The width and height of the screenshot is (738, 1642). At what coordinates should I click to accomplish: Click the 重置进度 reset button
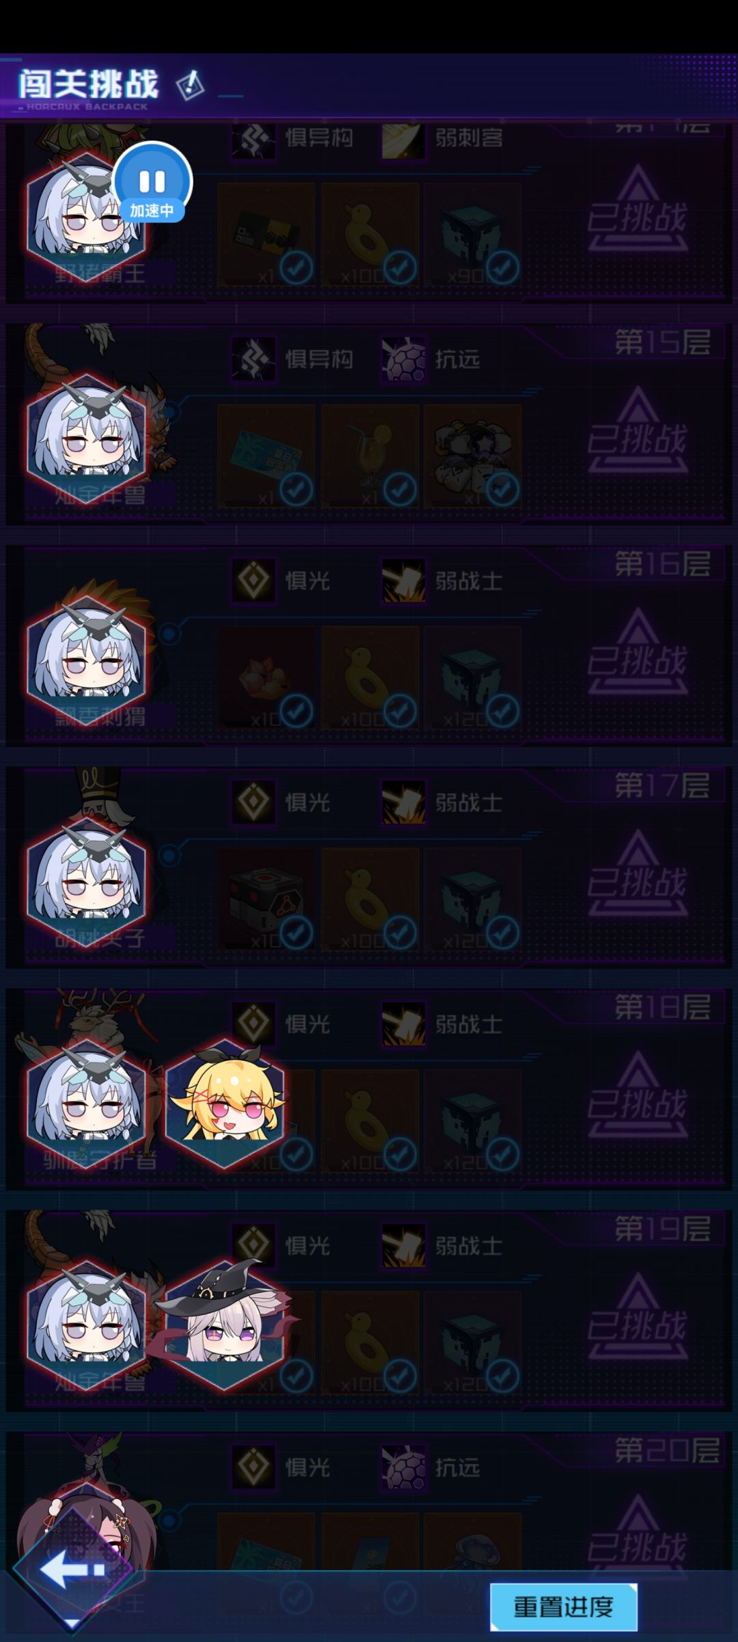click(564, 1606)
